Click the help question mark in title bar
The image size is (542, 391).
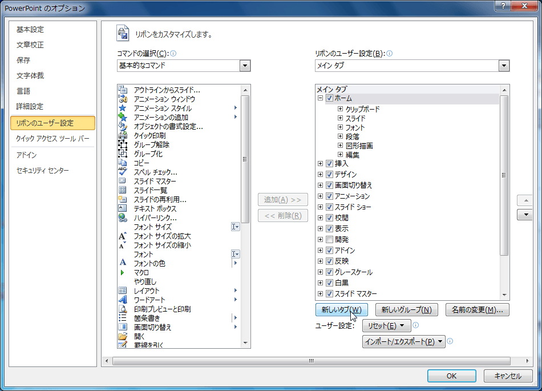pyautogui.click(x=503, y=6)
